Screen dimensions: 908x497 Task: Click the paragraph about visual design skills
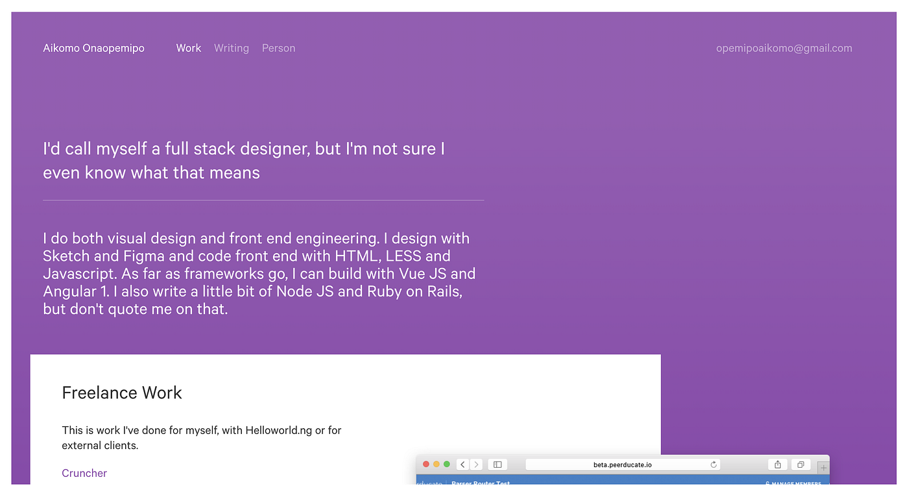(x=259, y=274)
